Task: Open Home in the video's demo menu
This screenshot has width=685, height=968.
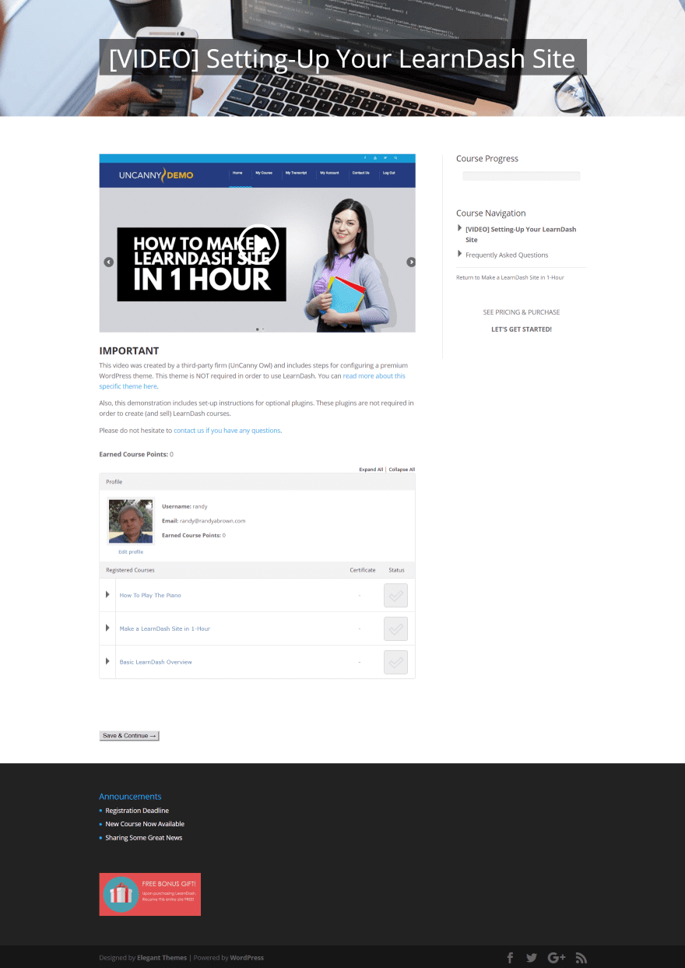Action: pos(237,172)
